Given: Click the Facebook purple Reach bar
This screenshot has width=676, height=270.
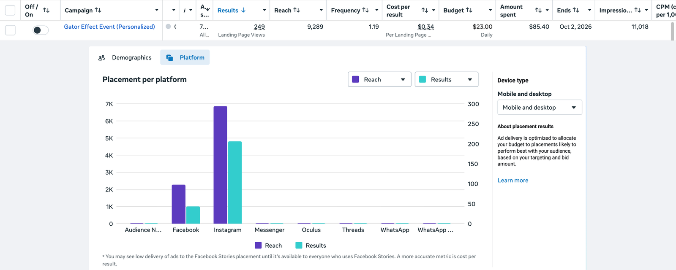Looking at the screenshot, I should (x=179, y=204).
